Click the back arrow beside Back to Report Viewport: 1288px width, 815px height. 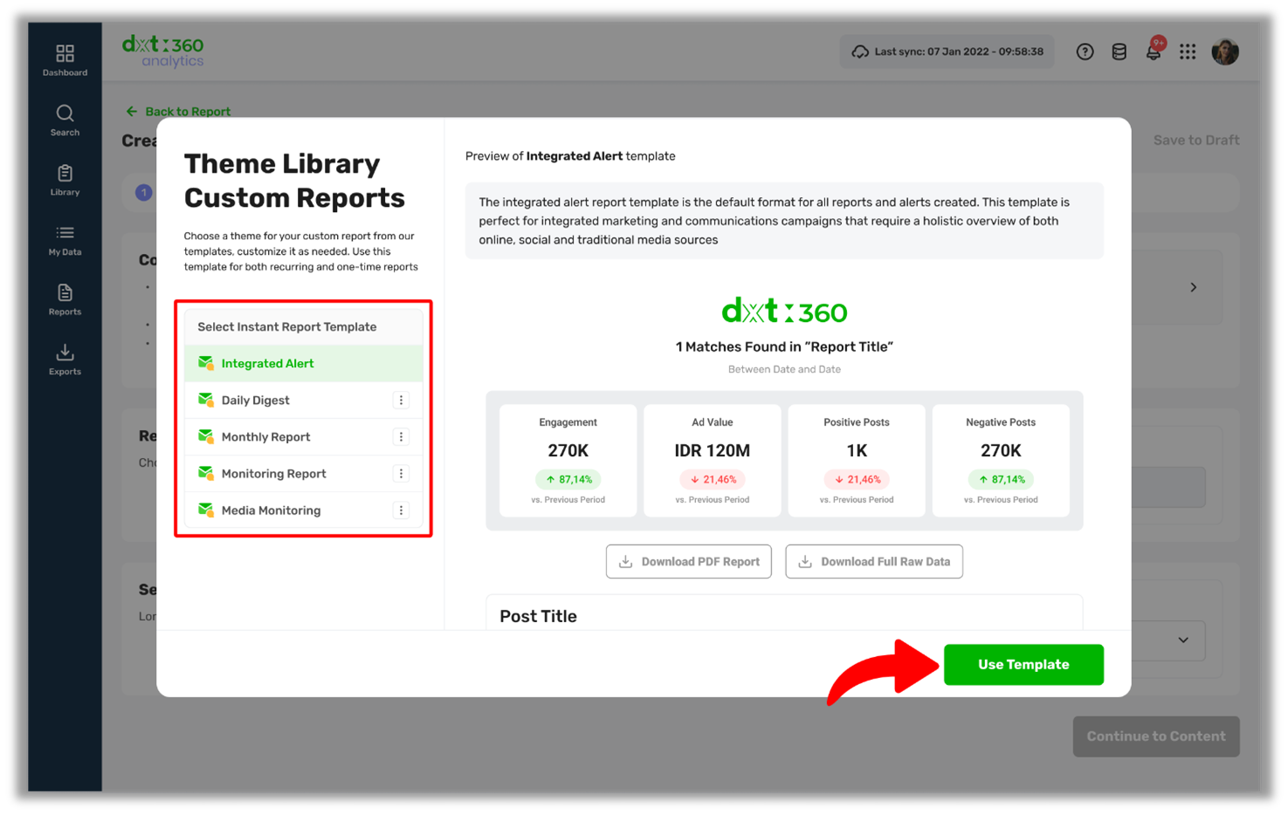tap(132, 111)
